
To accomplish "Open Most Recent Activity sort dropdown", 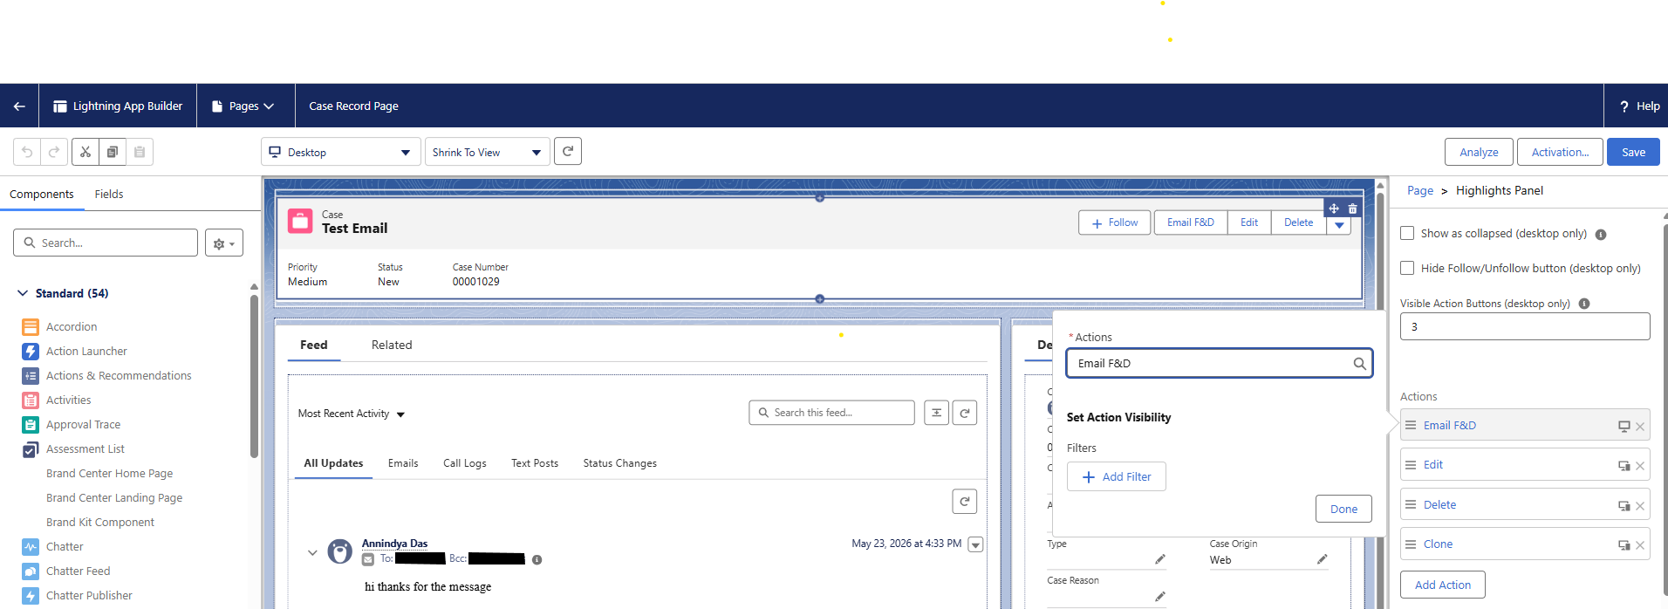I will coord(352,414).
